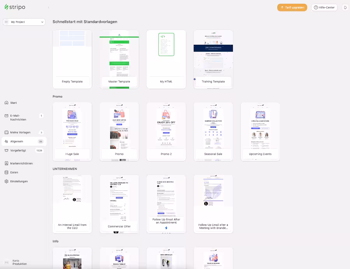Screen dimensions: 350x269
Task: Open the Seasonal Sale template
Action: tap(213, 132)
